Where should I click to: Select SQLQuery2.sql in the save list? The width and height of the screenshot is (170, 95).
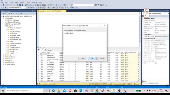69,33
